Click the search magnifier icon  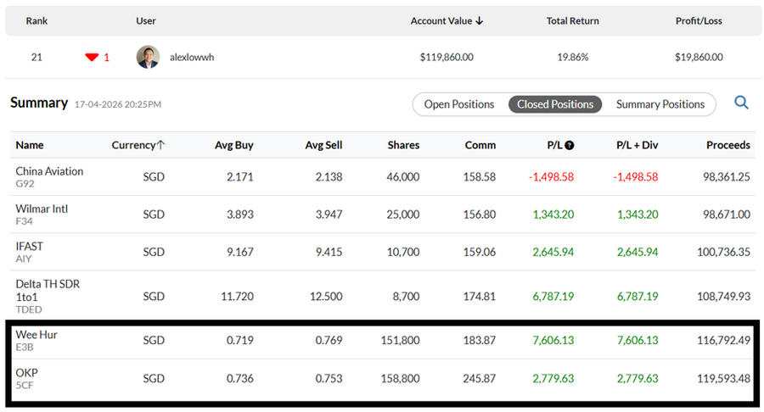click(x=741, y=103)
